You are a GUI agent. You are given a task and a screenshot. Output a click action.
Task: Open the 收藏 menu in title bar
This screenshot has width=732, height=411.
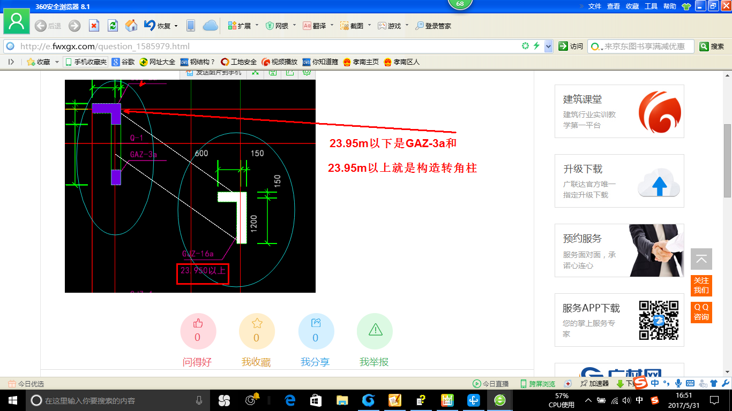pos(632,6)
